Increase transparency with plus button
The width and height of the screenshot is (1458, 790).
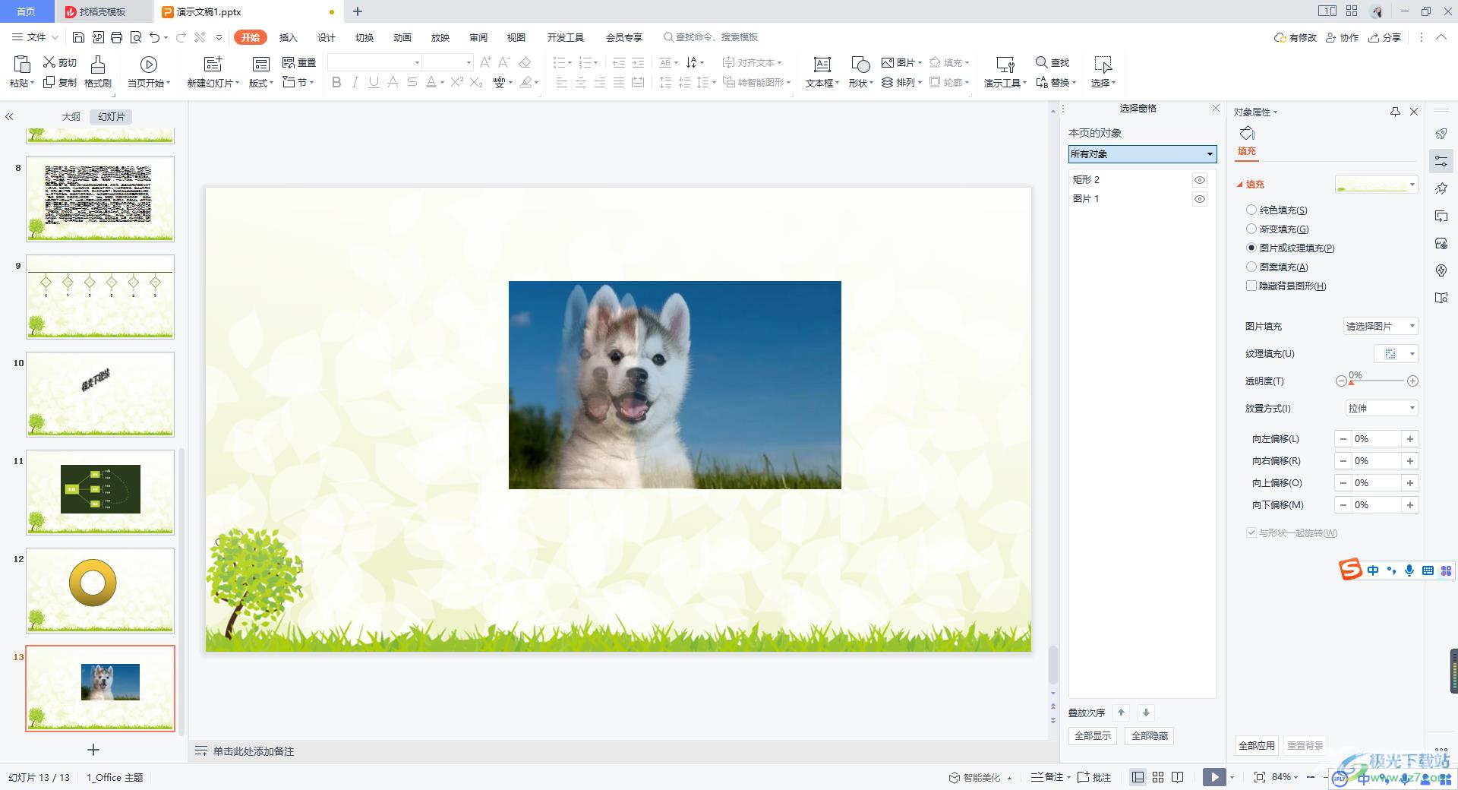1412,381
